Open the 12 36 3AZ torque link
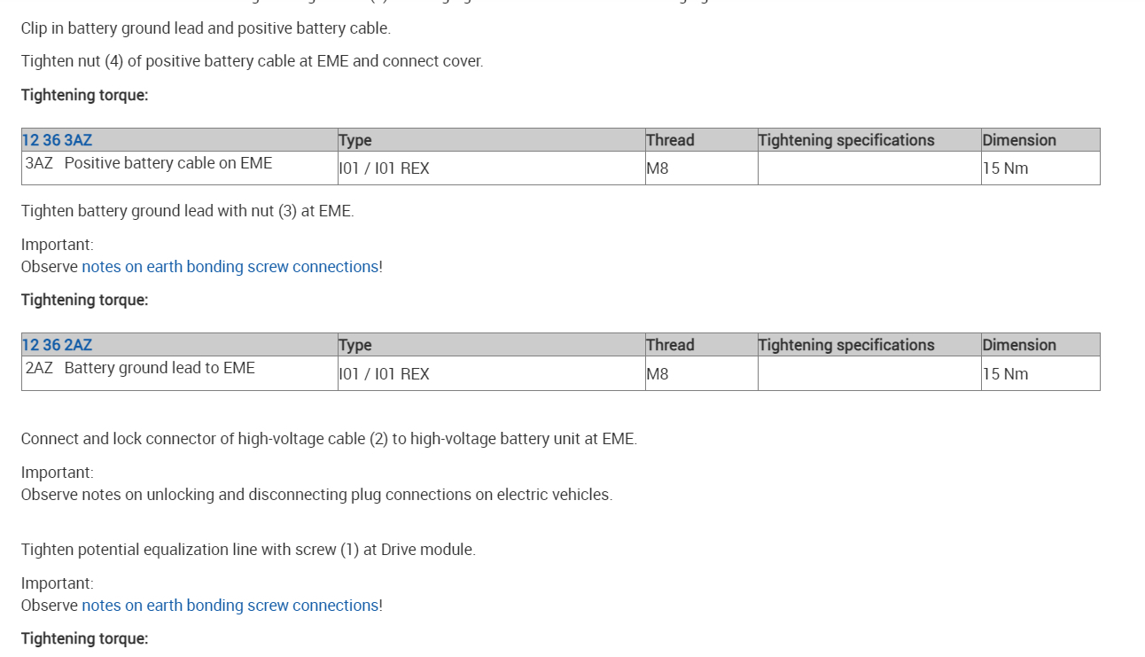The width and height of the screenshot is (1145, 657). point(57,140)
